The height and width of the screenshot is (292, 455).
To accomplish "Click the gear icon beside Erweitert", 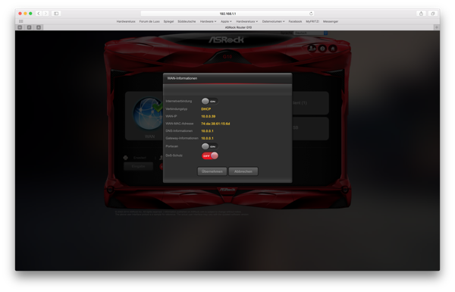I will click(125, 158).
